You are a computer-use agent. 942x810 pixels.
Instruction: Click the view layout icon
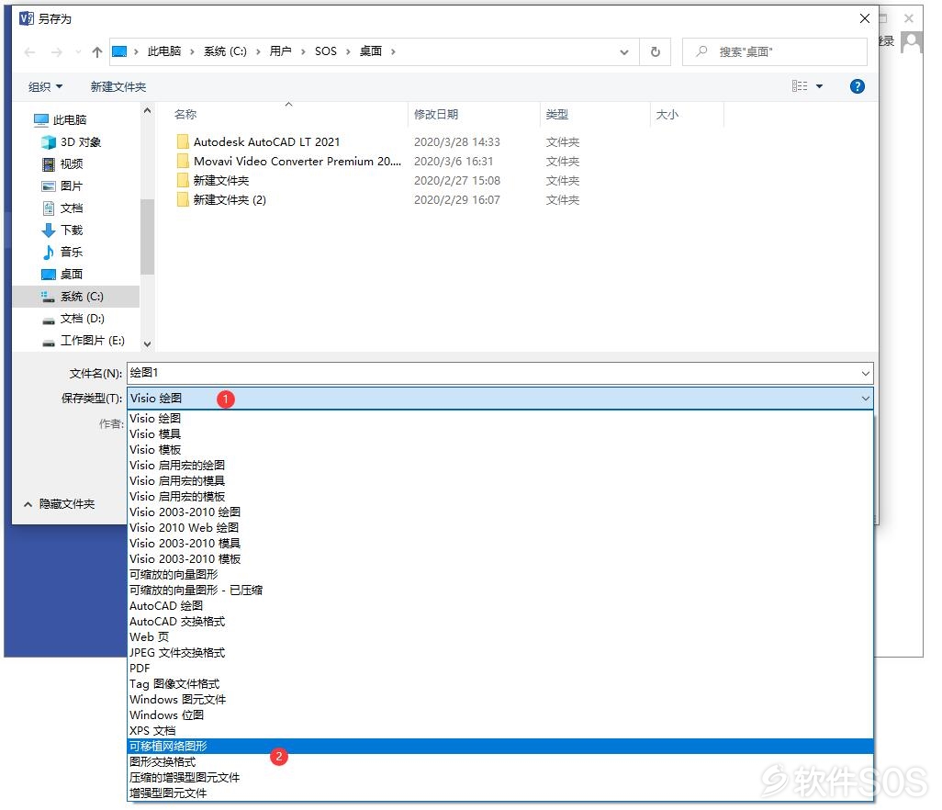point(800,86)
